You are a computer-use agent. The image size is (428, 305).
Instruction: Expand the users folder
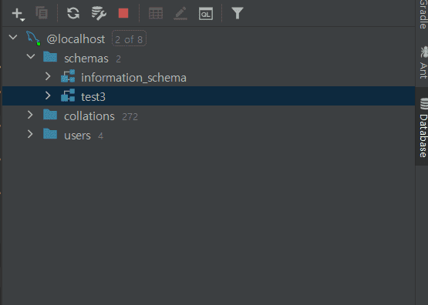[x=30, y=134]
